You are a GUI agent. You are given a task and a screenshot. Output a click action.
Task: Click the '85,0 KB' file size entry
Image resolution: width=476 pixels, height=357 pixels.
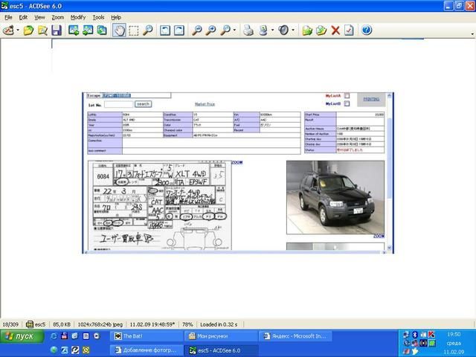point(62,324)
